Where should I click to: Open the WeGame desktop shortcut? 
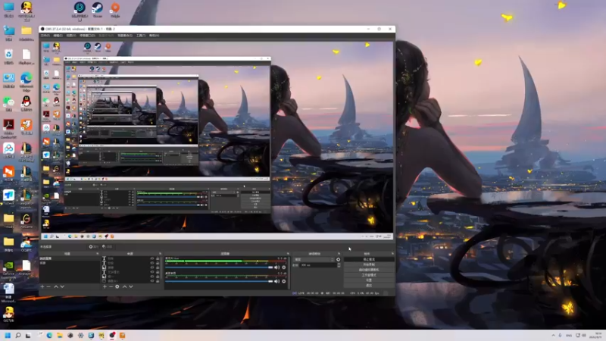[27, 221]
